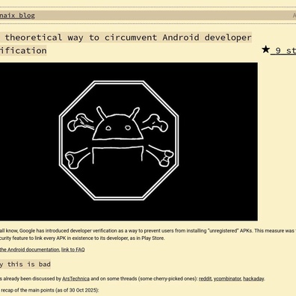The height and width of the screenshot is (296, 296).
Task: Open the link to FAQ
Action: (73, 250)
